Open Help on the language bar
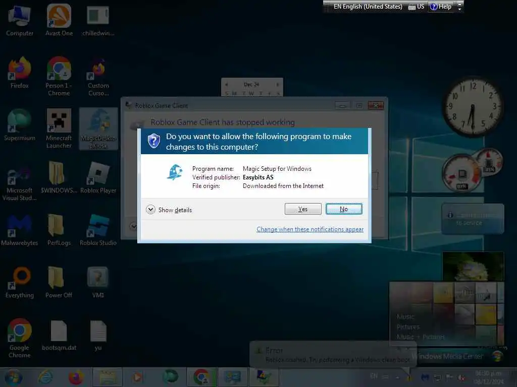517x387 pixels. tap(441, 7)
